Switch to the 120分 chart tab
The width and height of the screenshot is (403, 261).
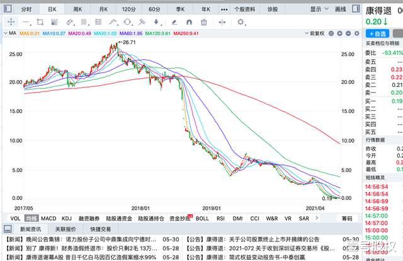point(128,9)
